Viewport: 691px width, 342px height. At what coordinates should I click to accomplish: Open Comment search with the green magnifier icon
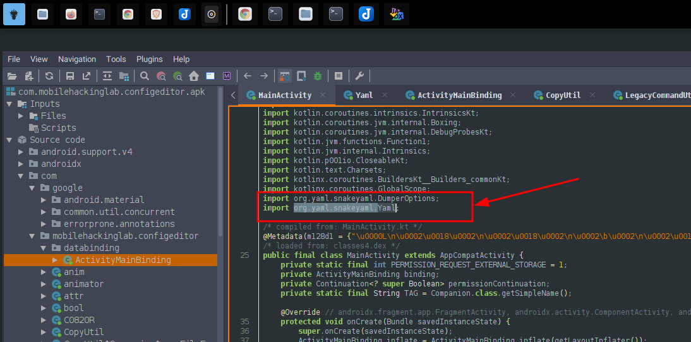[177, 76]
